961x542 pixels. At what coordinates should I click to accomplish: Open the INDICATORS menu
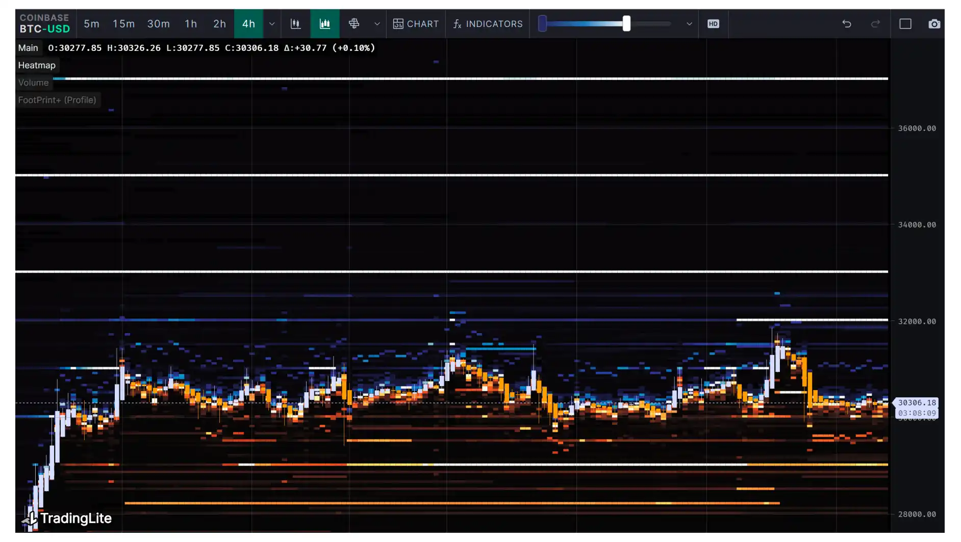[488, 23]
